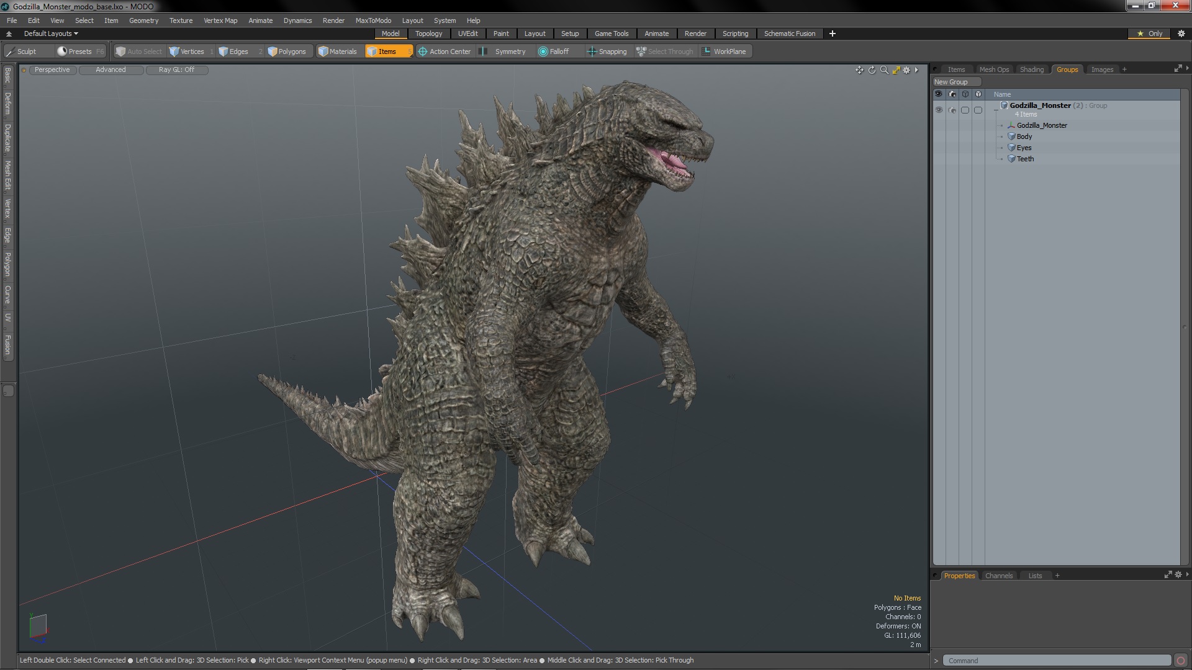Toggle visibility eye for Godzilla_Monster group
Image resolution: width=1192 pixels, height=670 pixels.
pyautogui.click(x=939, y=110)
